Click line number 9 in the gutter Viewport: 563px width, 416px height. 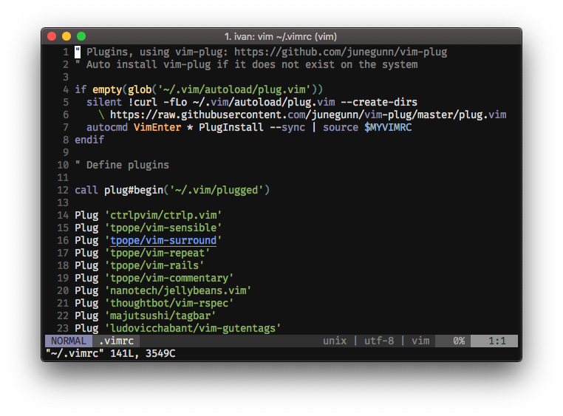(x=65, y=152)
